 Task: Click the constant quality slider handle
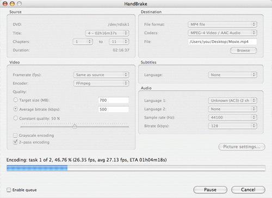click(75, 126)
